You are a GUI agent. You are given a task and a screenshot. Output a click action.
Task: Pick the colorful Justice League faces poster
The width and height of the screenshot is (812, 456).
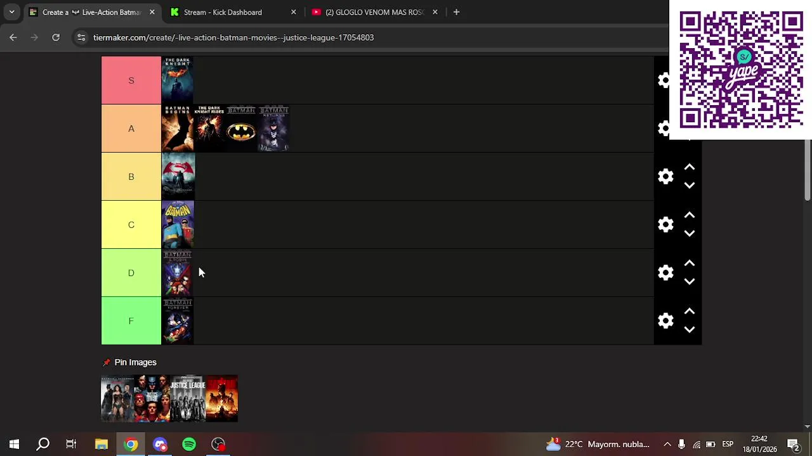[152, 398]
